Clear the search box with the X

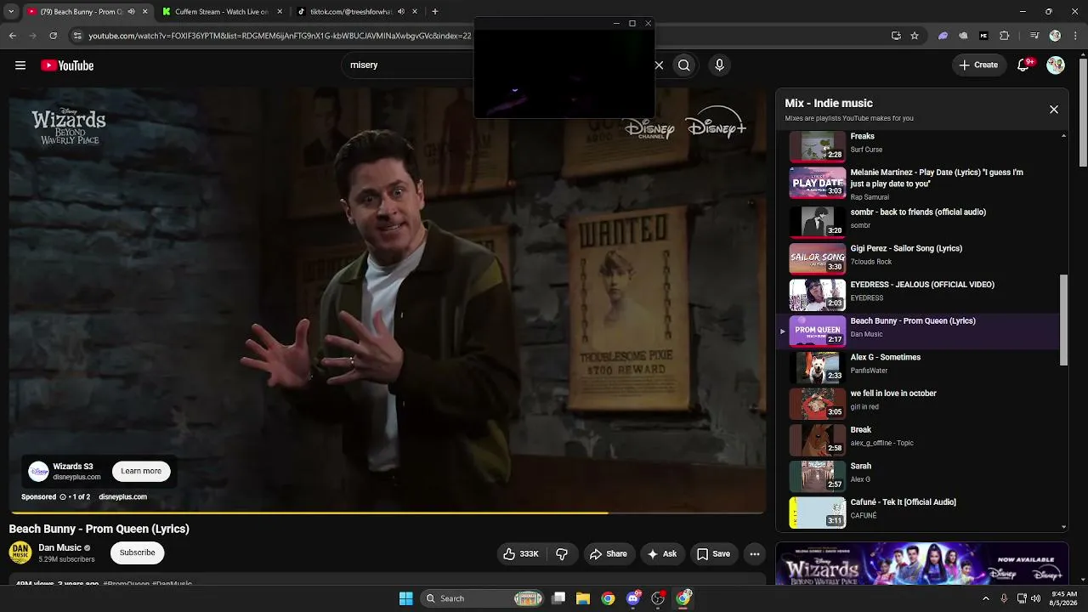pyautogui.click(x=659, y=65)
